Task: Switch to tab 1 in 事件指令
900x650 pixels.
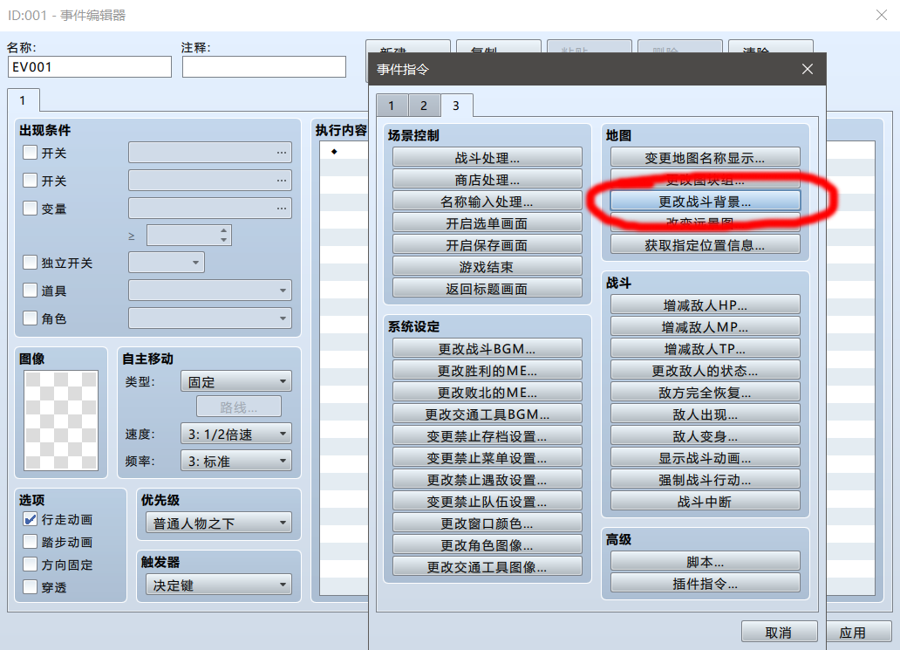Action: 392,106
